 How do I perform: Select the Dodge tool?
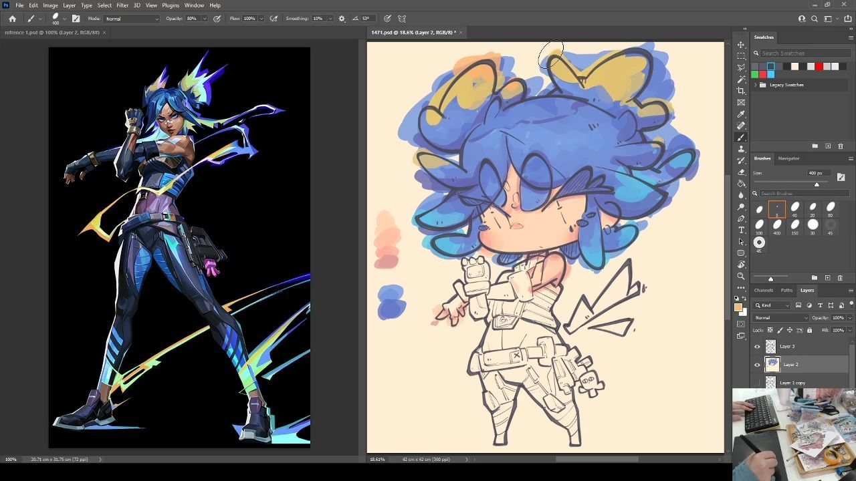coord(741,206)
